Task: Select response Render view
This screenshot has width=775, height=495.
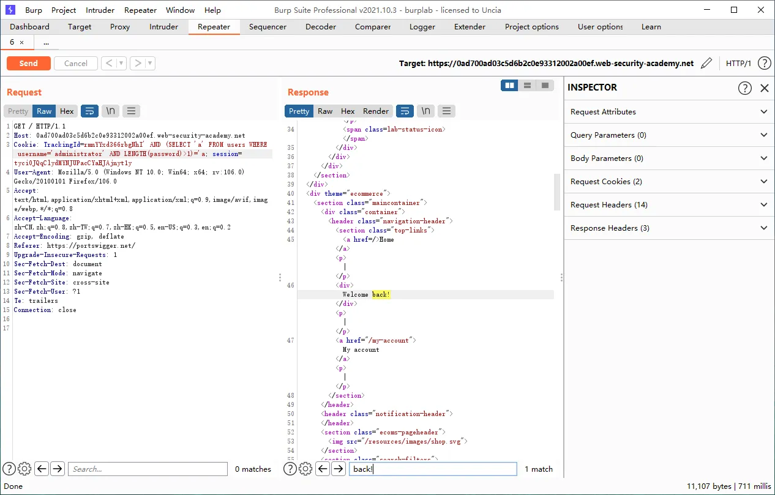Action: tap(376, 111)
